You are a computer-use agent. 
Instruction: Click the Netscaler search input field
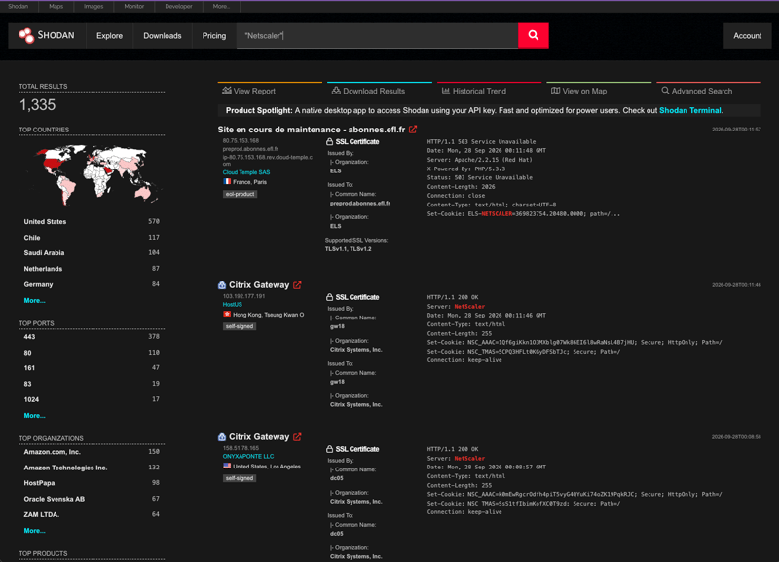377,36
